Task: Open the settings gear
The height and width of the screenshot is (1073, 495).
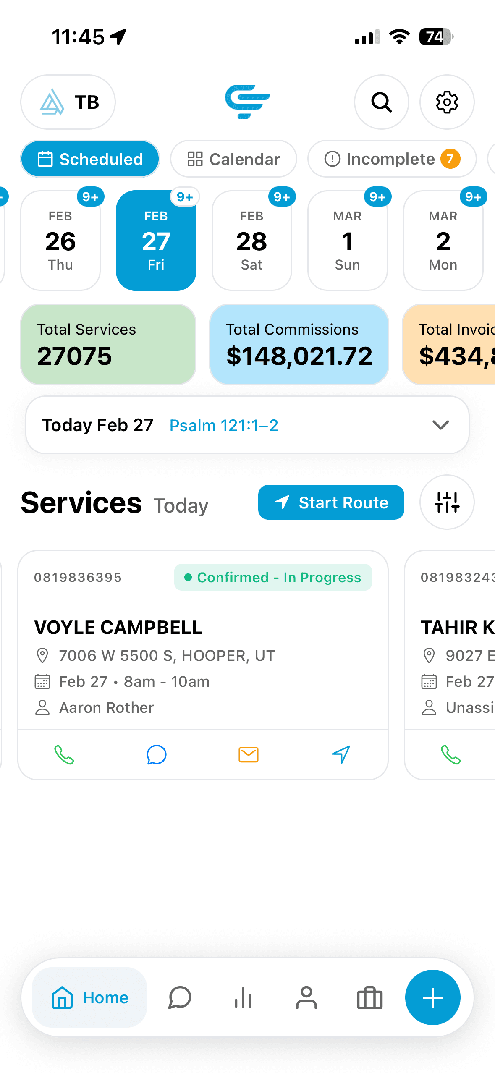Action: point(447,102)
